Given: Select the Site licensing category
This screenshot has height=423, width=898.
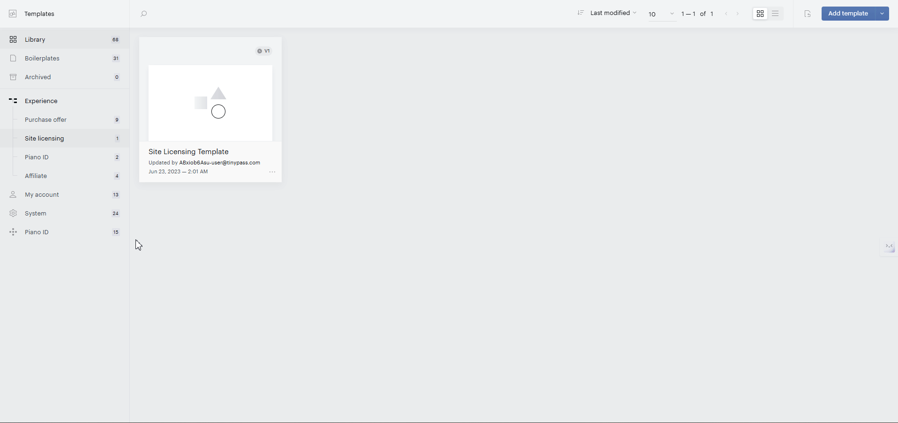Looking at the screenshot, I should (x=65, y=138).
